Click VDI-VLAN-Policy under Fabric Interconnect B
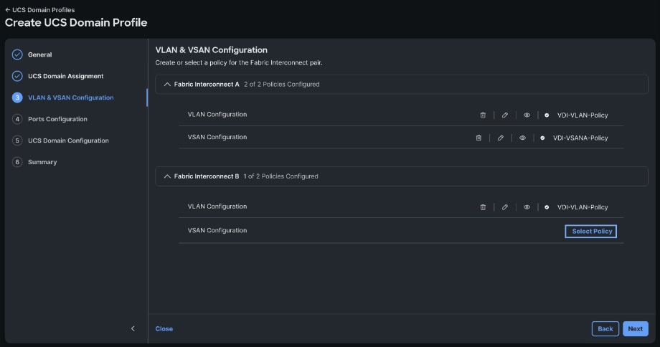This screenshot has width=660, height=347. pos(583,207)
